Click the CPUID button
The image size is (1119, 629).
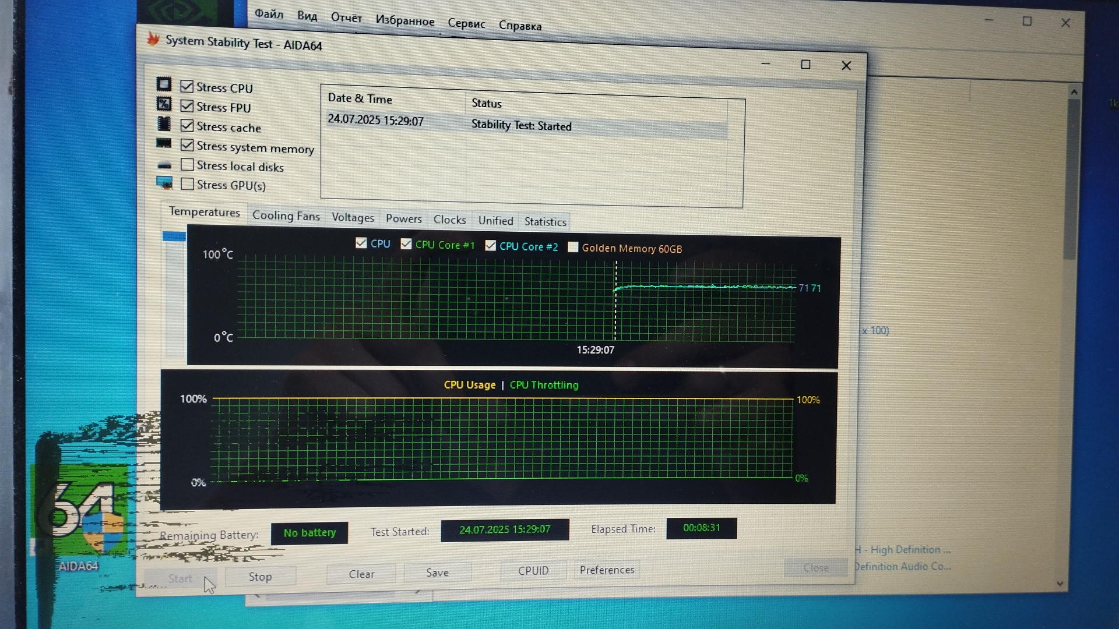click(x=533, y=571)
